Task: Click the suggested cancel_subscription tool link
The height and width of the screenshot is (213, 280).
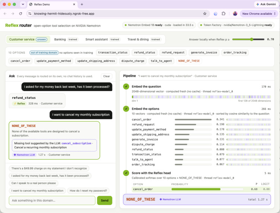Action: coord(76,143)
